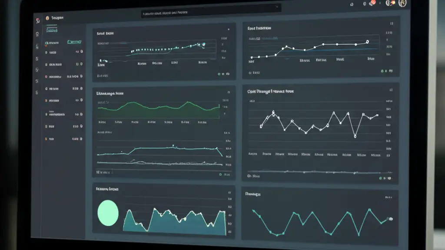
Task: Toggle the green legend dot under top-right chart
Action: coord(383,71)
